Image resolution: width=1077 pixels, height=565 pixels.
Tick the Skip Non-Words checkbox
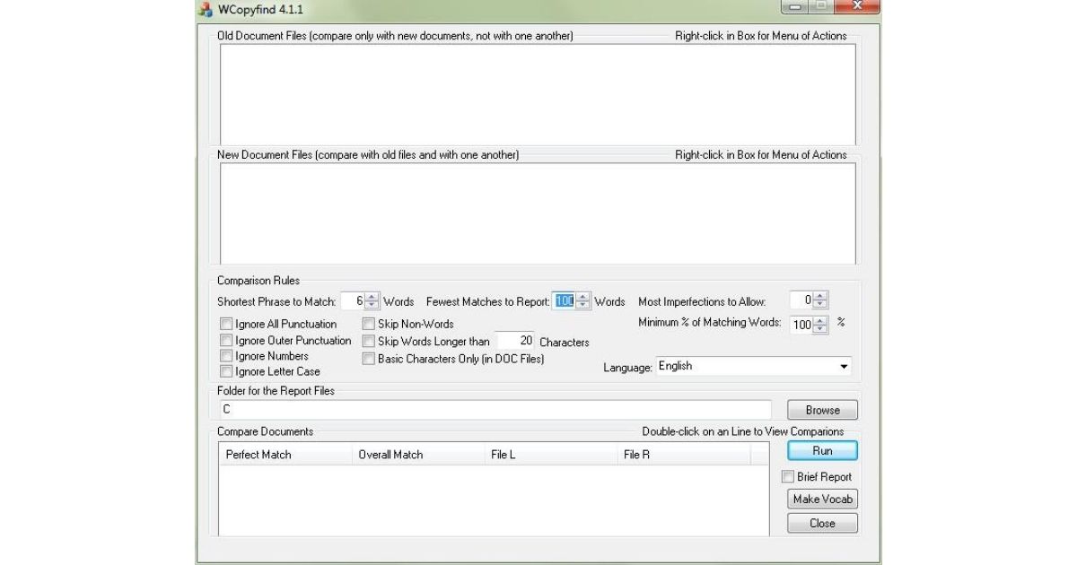[369, 324]
